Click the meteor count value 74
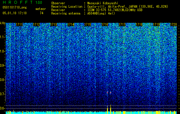The height and width of the screenshot is (114, 180). [x=41, y=13]
